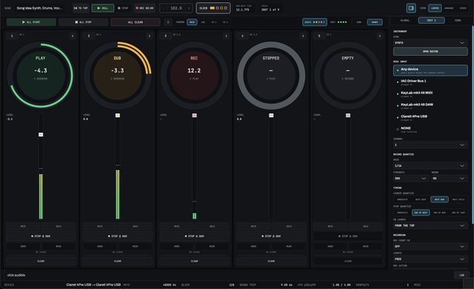Click the All Stop button
Viewport: 474px width, 289px height.
(83, 22)
